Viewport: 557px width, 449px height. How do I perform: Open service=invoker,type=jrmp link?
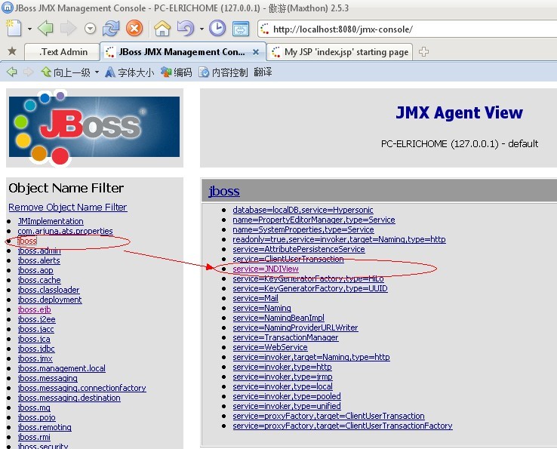(x=282, y=377)
